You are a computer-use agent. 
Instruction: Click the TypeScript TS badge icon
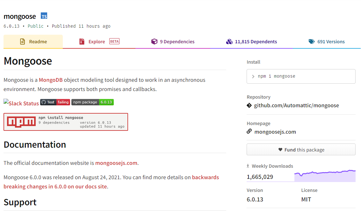pyautogui.click(x=44, y=16)
